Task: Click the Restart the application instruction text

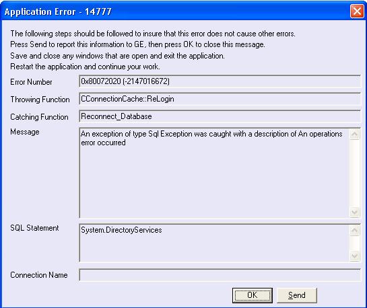Action: (86, 67)
